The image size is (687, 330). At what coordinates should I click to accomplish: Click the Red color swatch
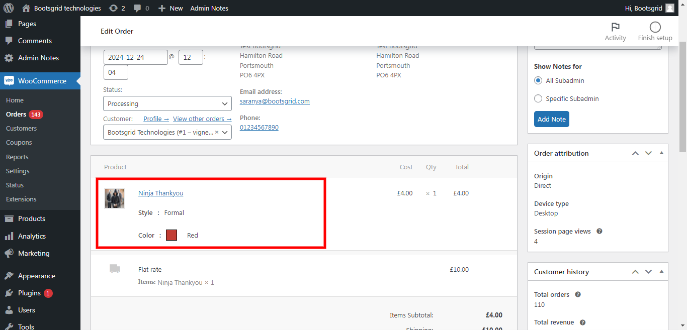171,235
